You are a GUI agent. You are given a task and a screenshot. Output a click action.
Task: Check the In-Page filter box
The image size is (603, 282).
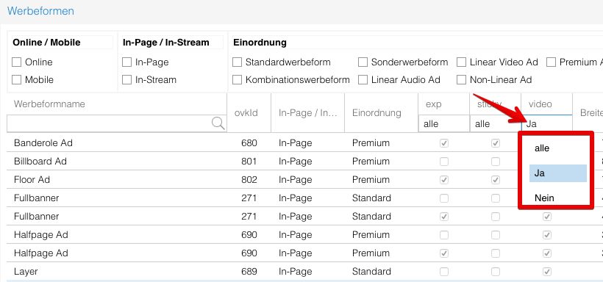click(x=127, y=62)
